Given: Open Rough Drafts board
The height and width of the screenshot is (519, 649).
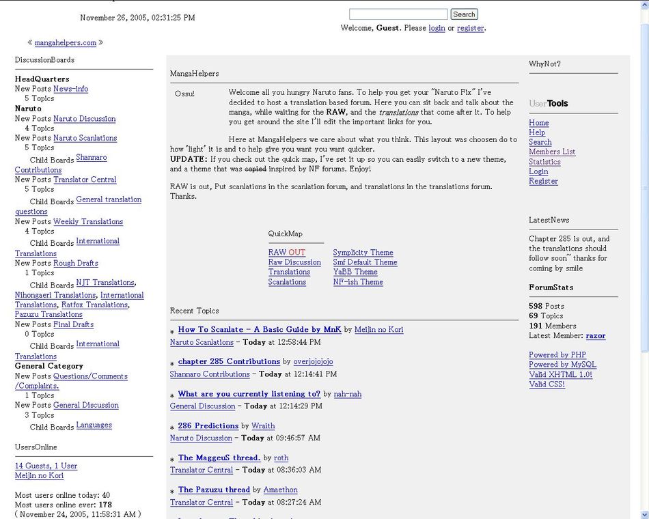Looking at the screenshot, I should (76, 263).
